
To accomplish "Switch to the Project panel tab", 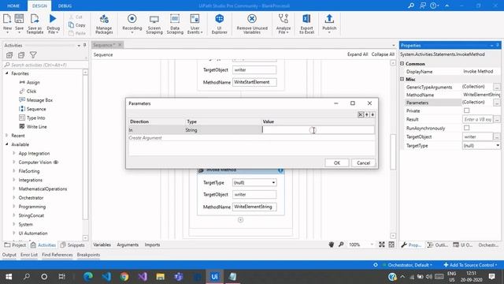I will [x=15, y=245].
